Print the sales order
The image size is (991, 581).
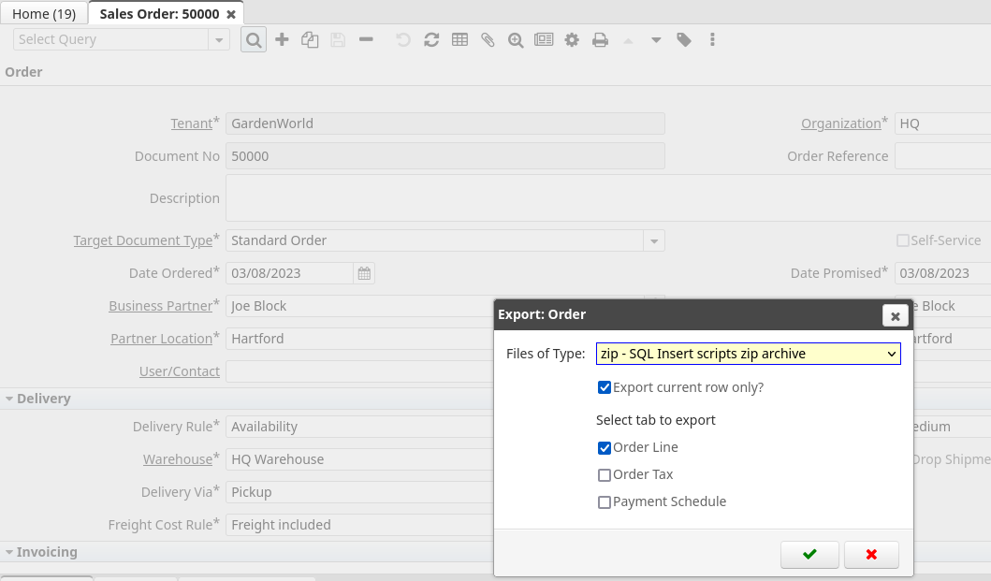600,39
